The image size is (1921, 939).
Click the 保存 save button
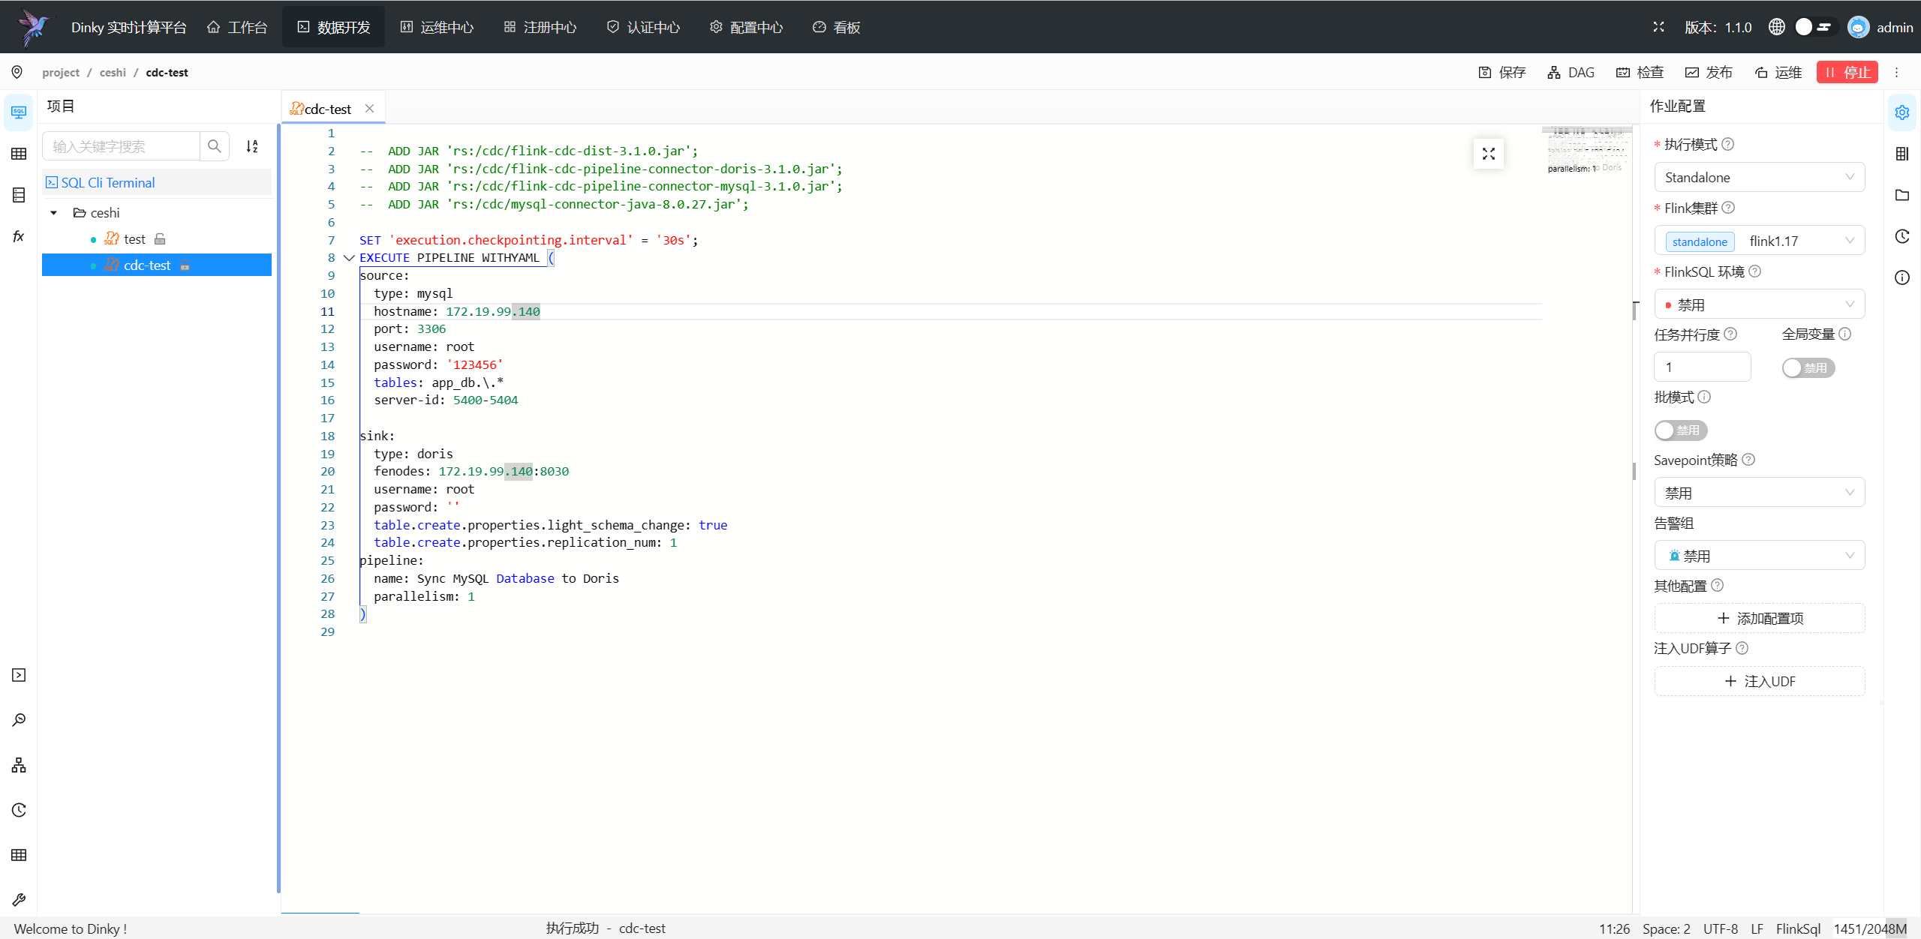point(1502,72)
